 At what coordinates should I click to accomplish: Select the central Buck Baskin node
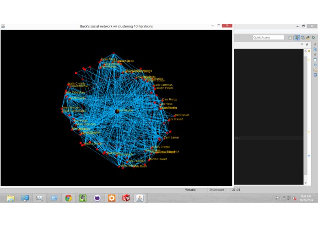pyautogui.click(x=117, y=111)
